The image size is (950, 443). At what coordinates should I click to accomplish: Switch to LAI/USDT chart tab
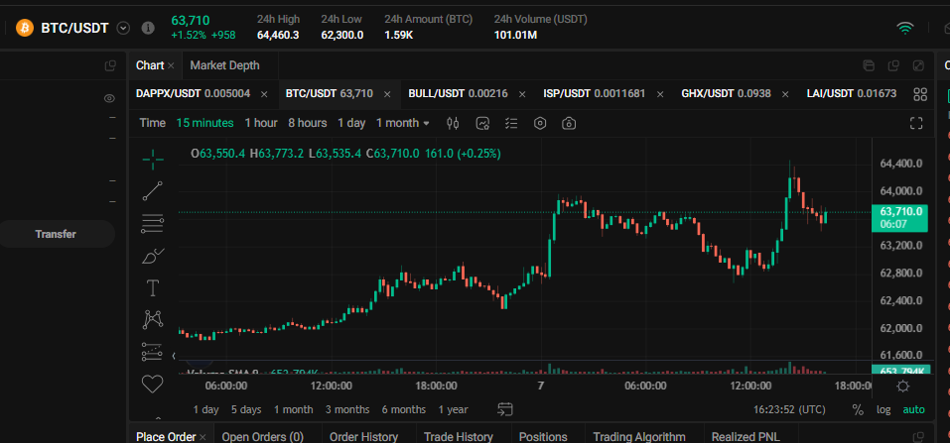[x=852, y=94]
